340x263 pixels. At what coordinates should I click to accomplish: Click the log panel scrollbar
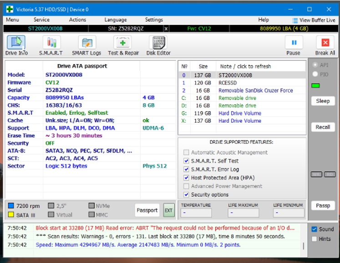point(304,246)
